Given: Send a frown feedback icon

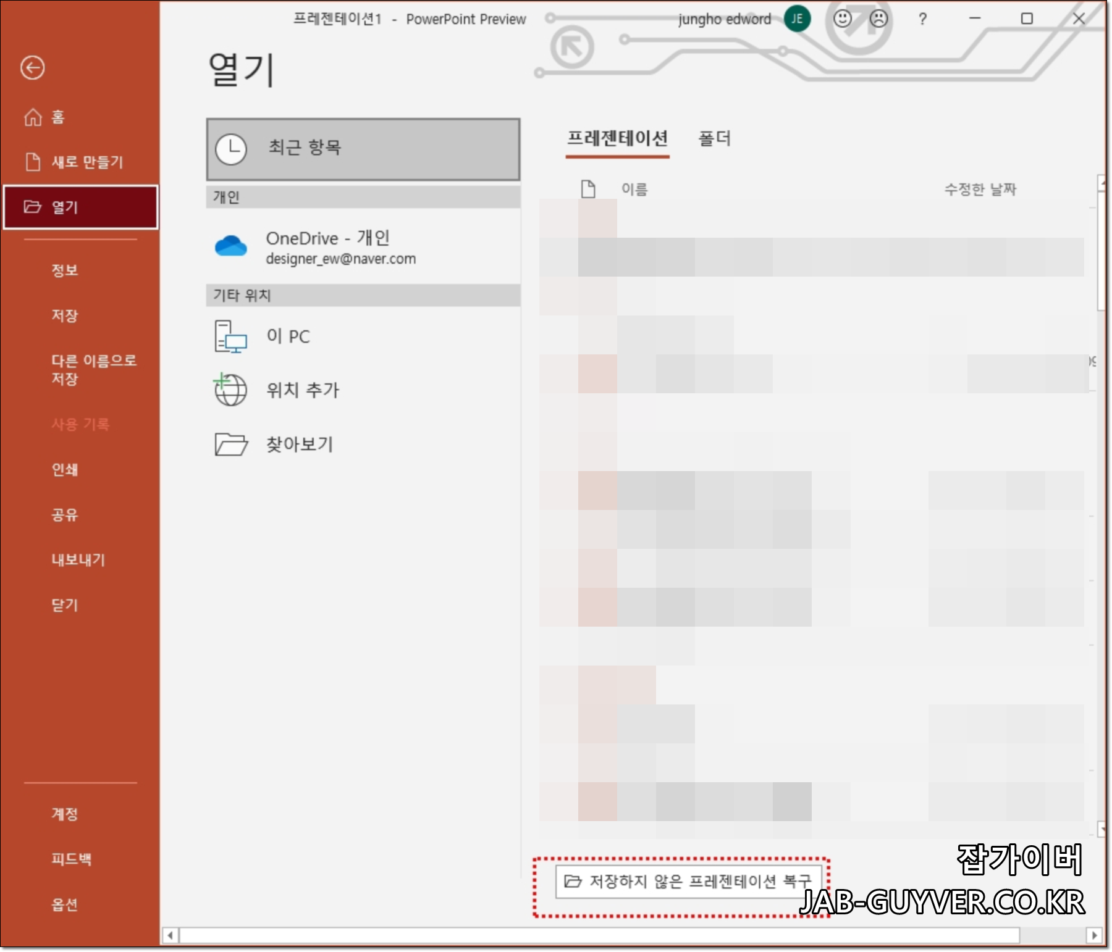Looking at the screenshot, I should point(878,19).
